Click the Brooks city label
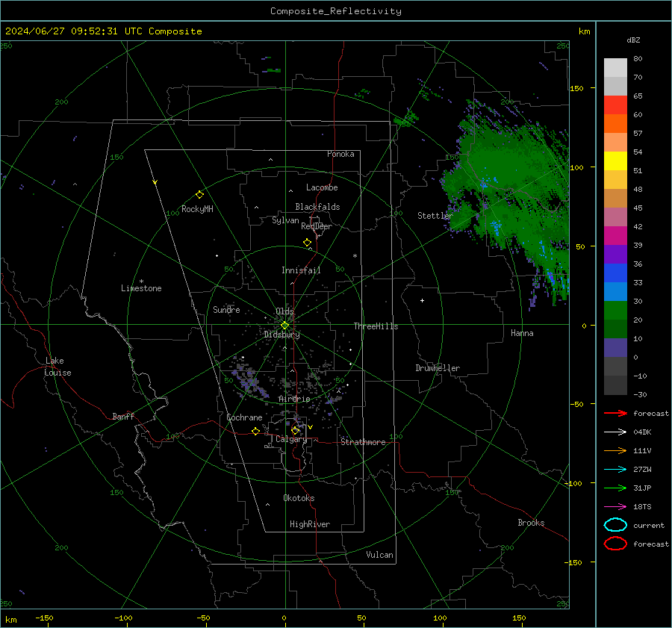Viewport: 672px width, 628px height. pyautogui.click(x=531, y=523)
